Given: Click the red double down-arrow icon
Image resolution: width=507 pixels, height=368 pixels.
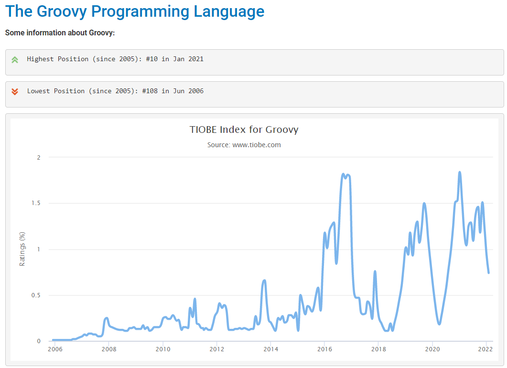Looking at the screenshot, I should pyautogui.click(x=15, y=91).
